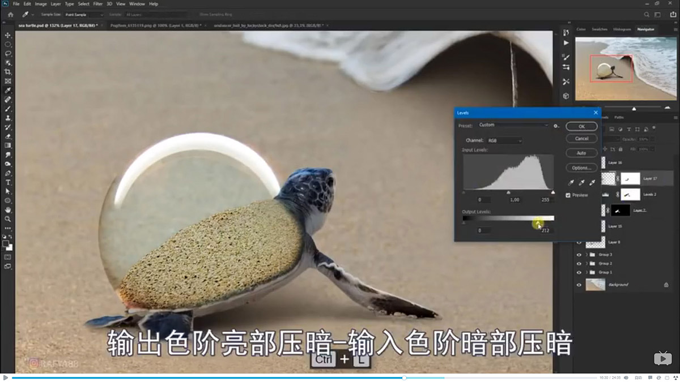Open the Filter menu
Image resolution: width=680 pixels, height=382 pixels.
click(98, 3)
